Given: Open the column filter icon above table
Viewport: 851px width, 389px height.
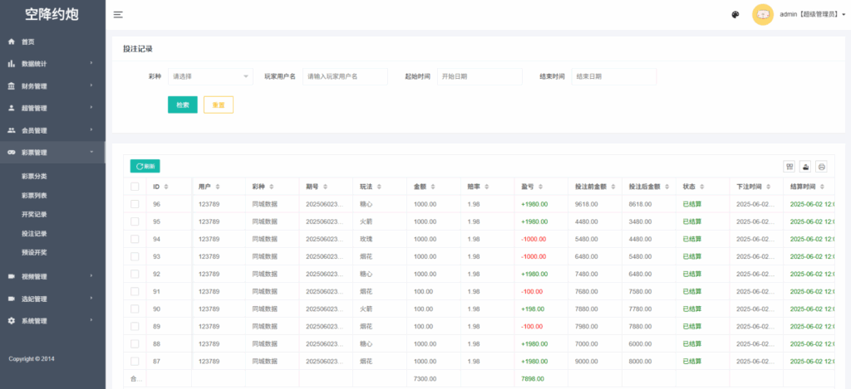Looking at the screenshot, I should 790,166.
